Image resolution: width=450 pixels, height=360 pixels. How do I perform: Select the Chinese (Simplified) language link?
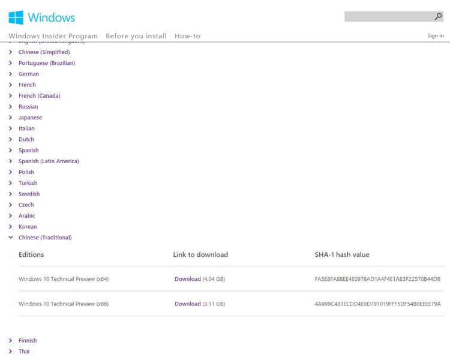pyautogui.click(x=44, y=52)
